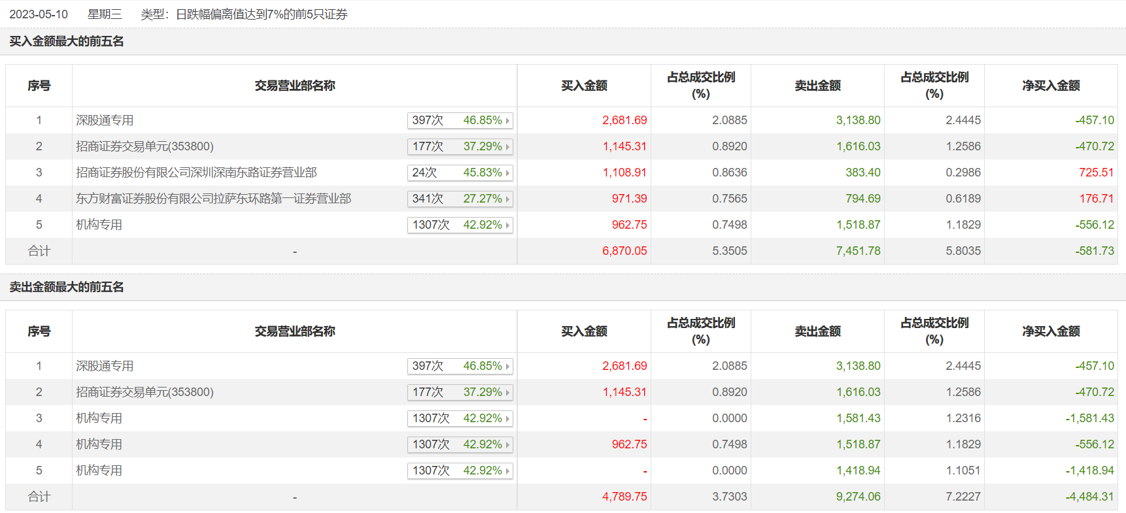Click arrow icon beside 341次 27.27% badge

(507, 199)
